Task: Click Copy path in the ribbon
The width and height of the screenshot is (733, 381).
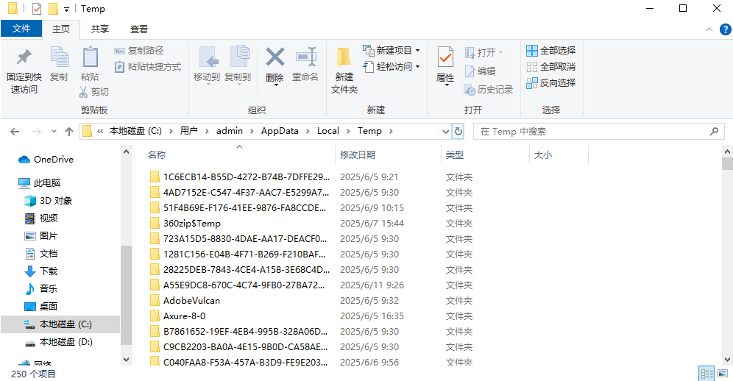Action: (x=139, y=51)
